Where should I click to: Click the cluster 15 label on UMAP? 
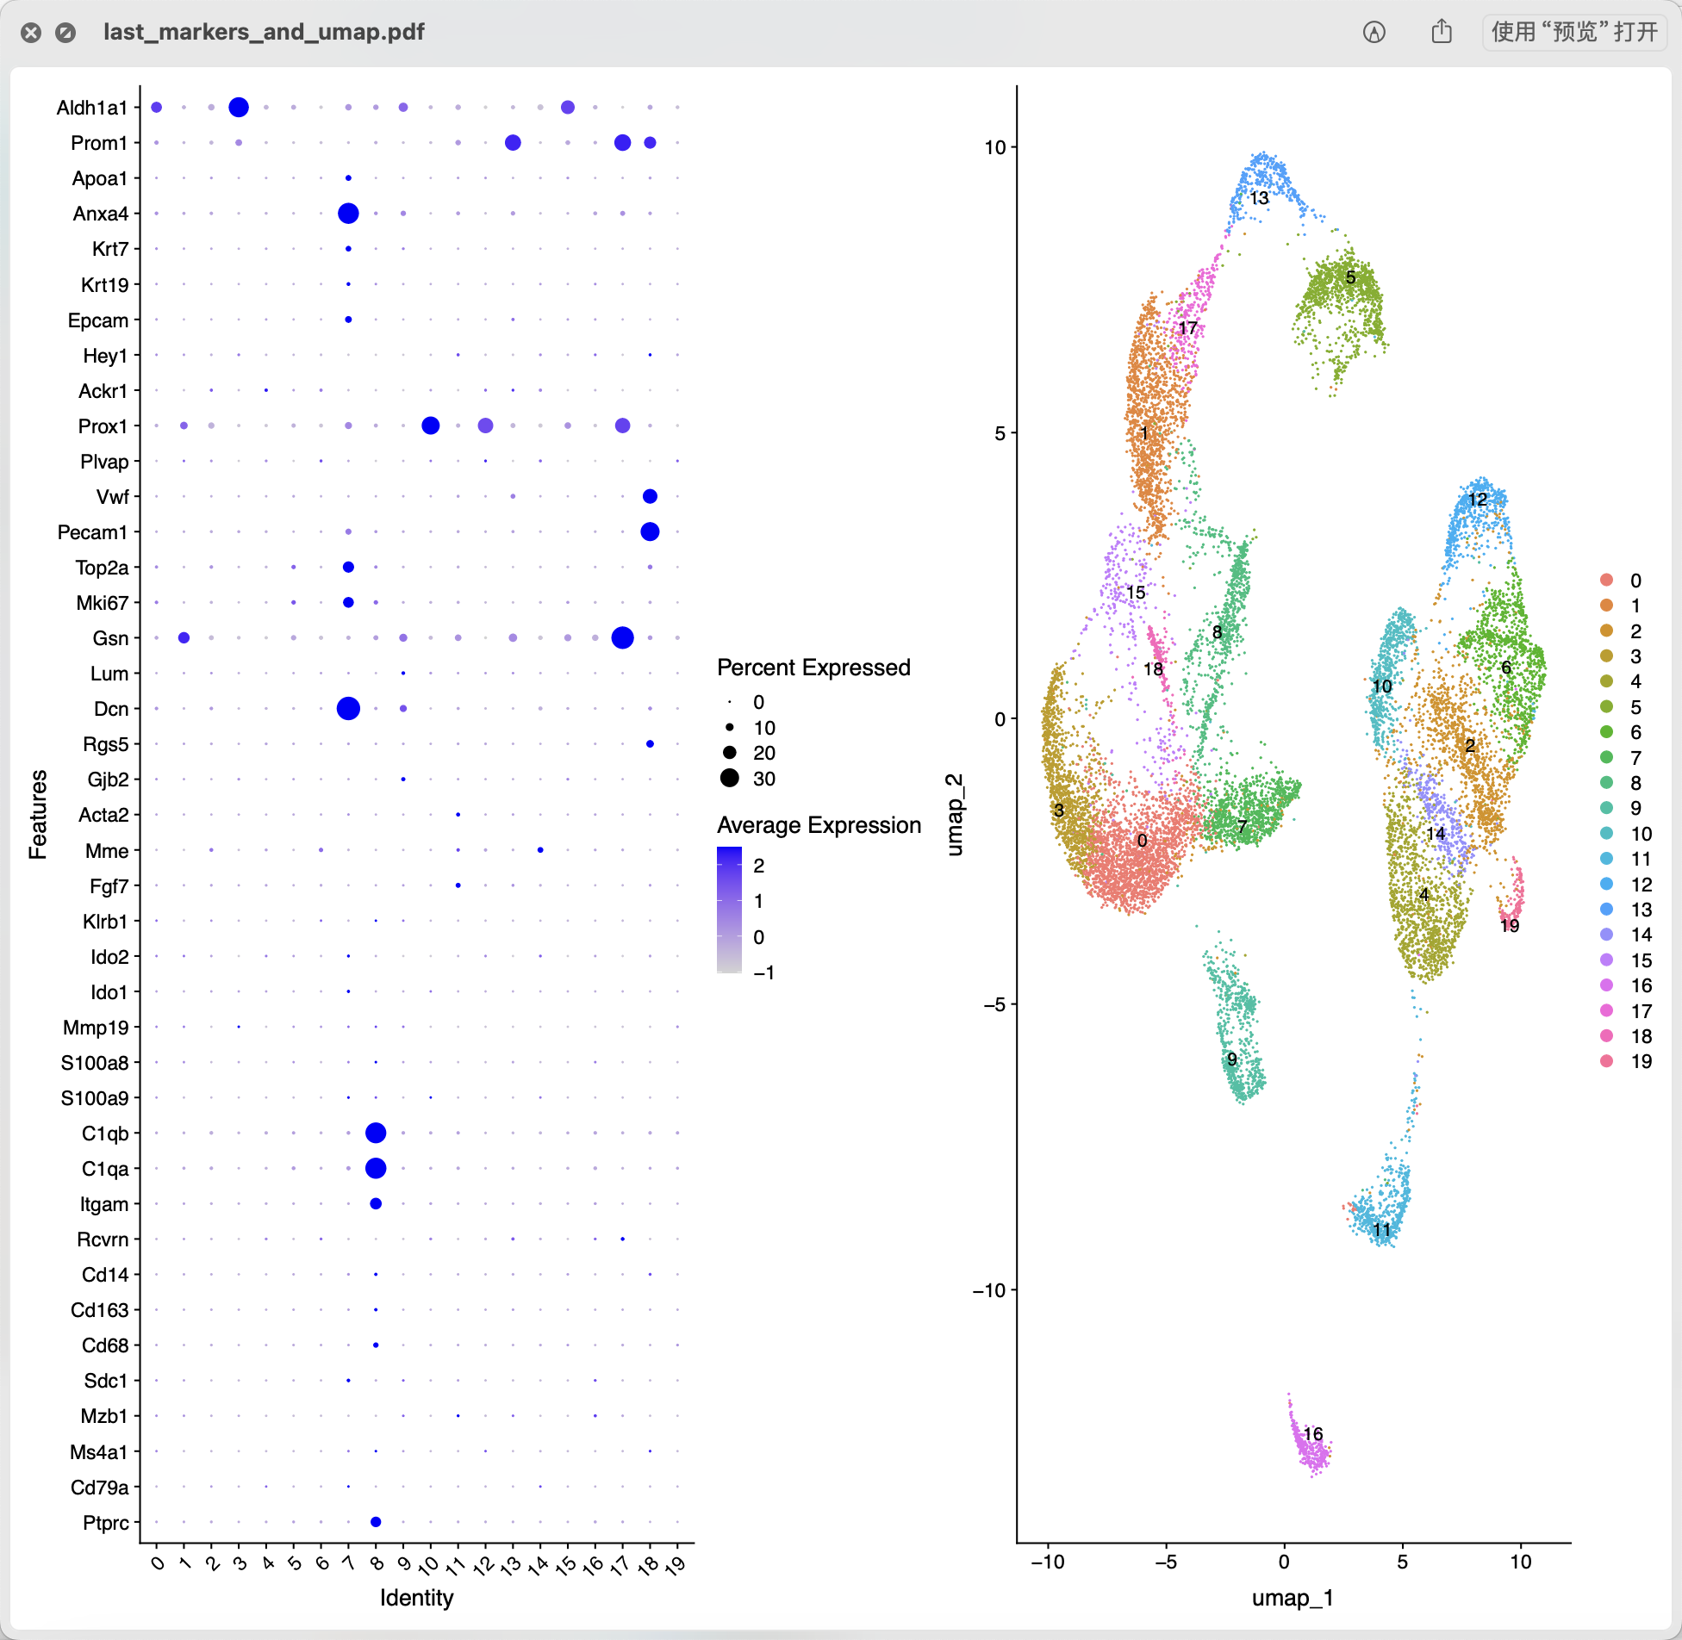(x=1136, y=593)
